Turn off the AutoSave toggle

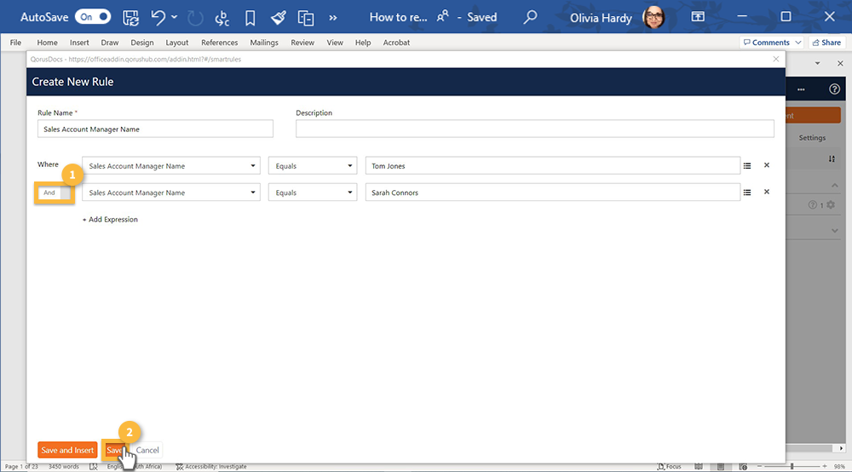[92, 17]
